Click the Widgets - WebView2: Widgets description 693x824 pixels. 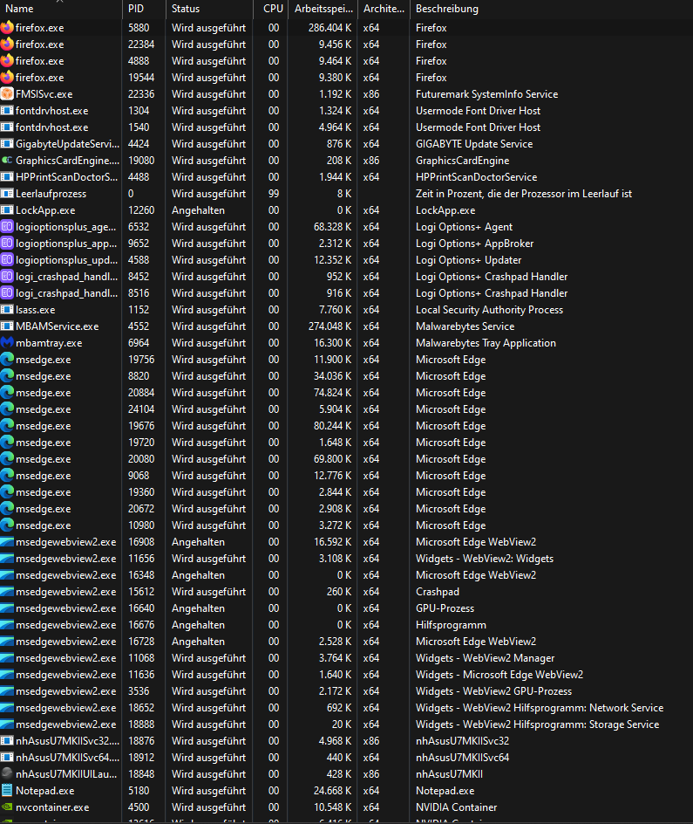[x=485, y=559]
